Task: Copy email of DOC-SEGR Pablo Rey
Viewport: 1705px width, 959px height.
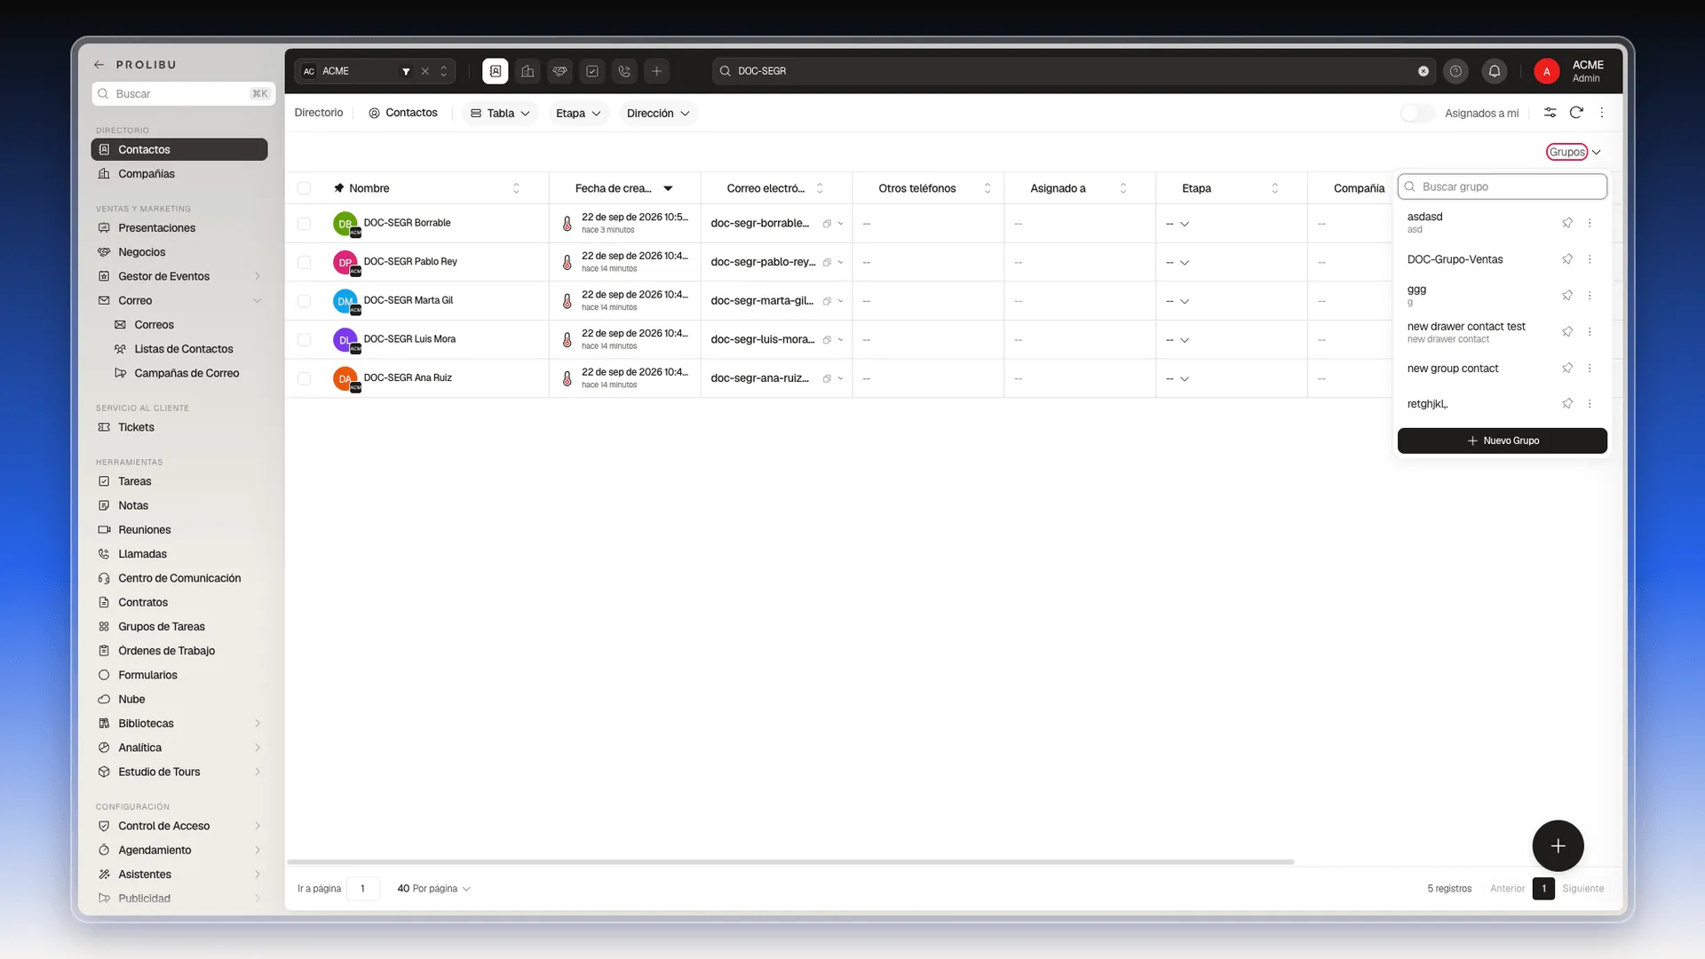Action: click(827, 262)
